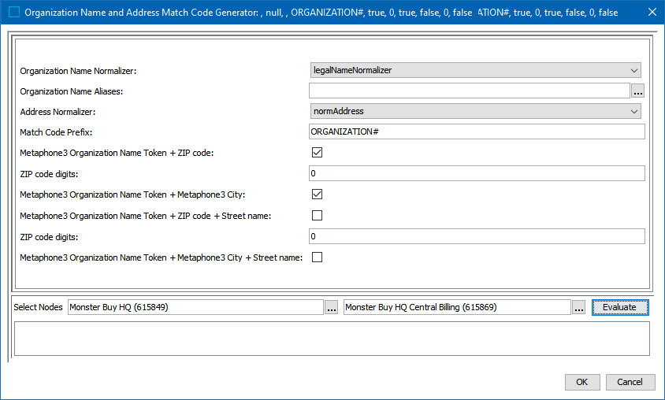The image size is (665, 400).
Task: Expand the Organization Name Normalizer dropdown
Action: (476, 71)
